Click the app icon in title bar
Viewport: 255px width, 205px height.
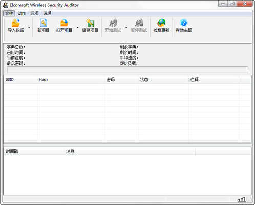(x=6, y=5)
